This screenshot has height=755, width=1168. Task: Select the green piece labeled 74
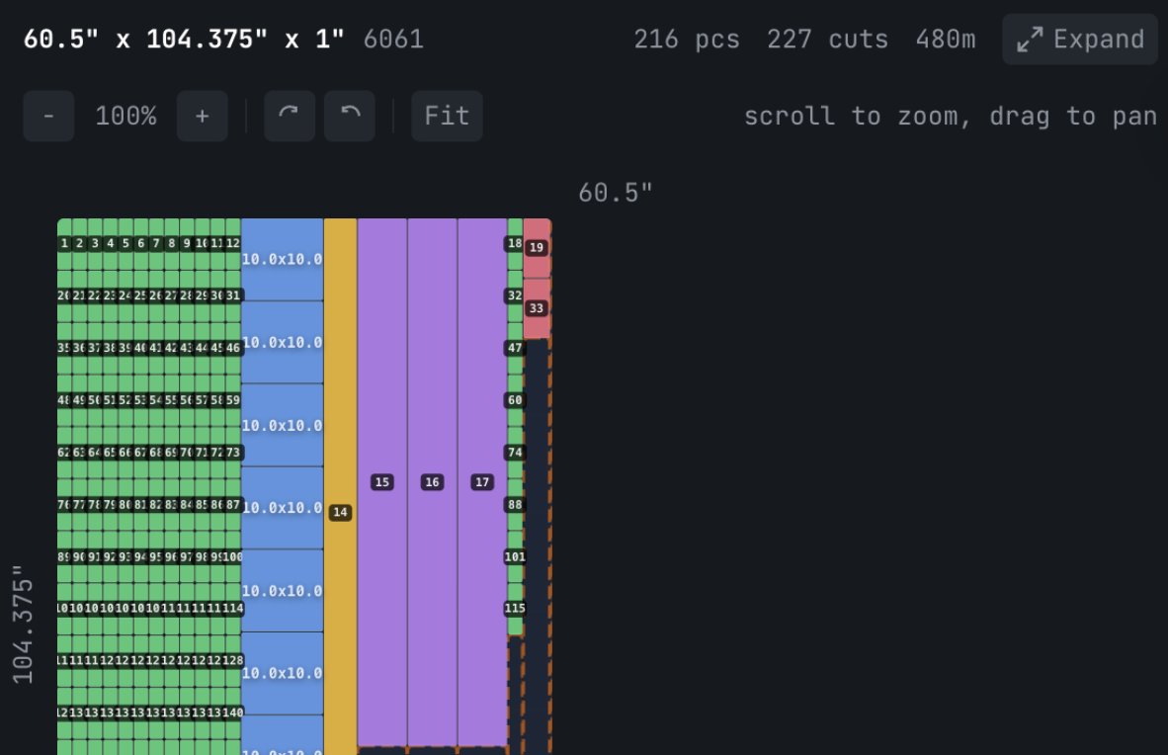click(515, 453)
